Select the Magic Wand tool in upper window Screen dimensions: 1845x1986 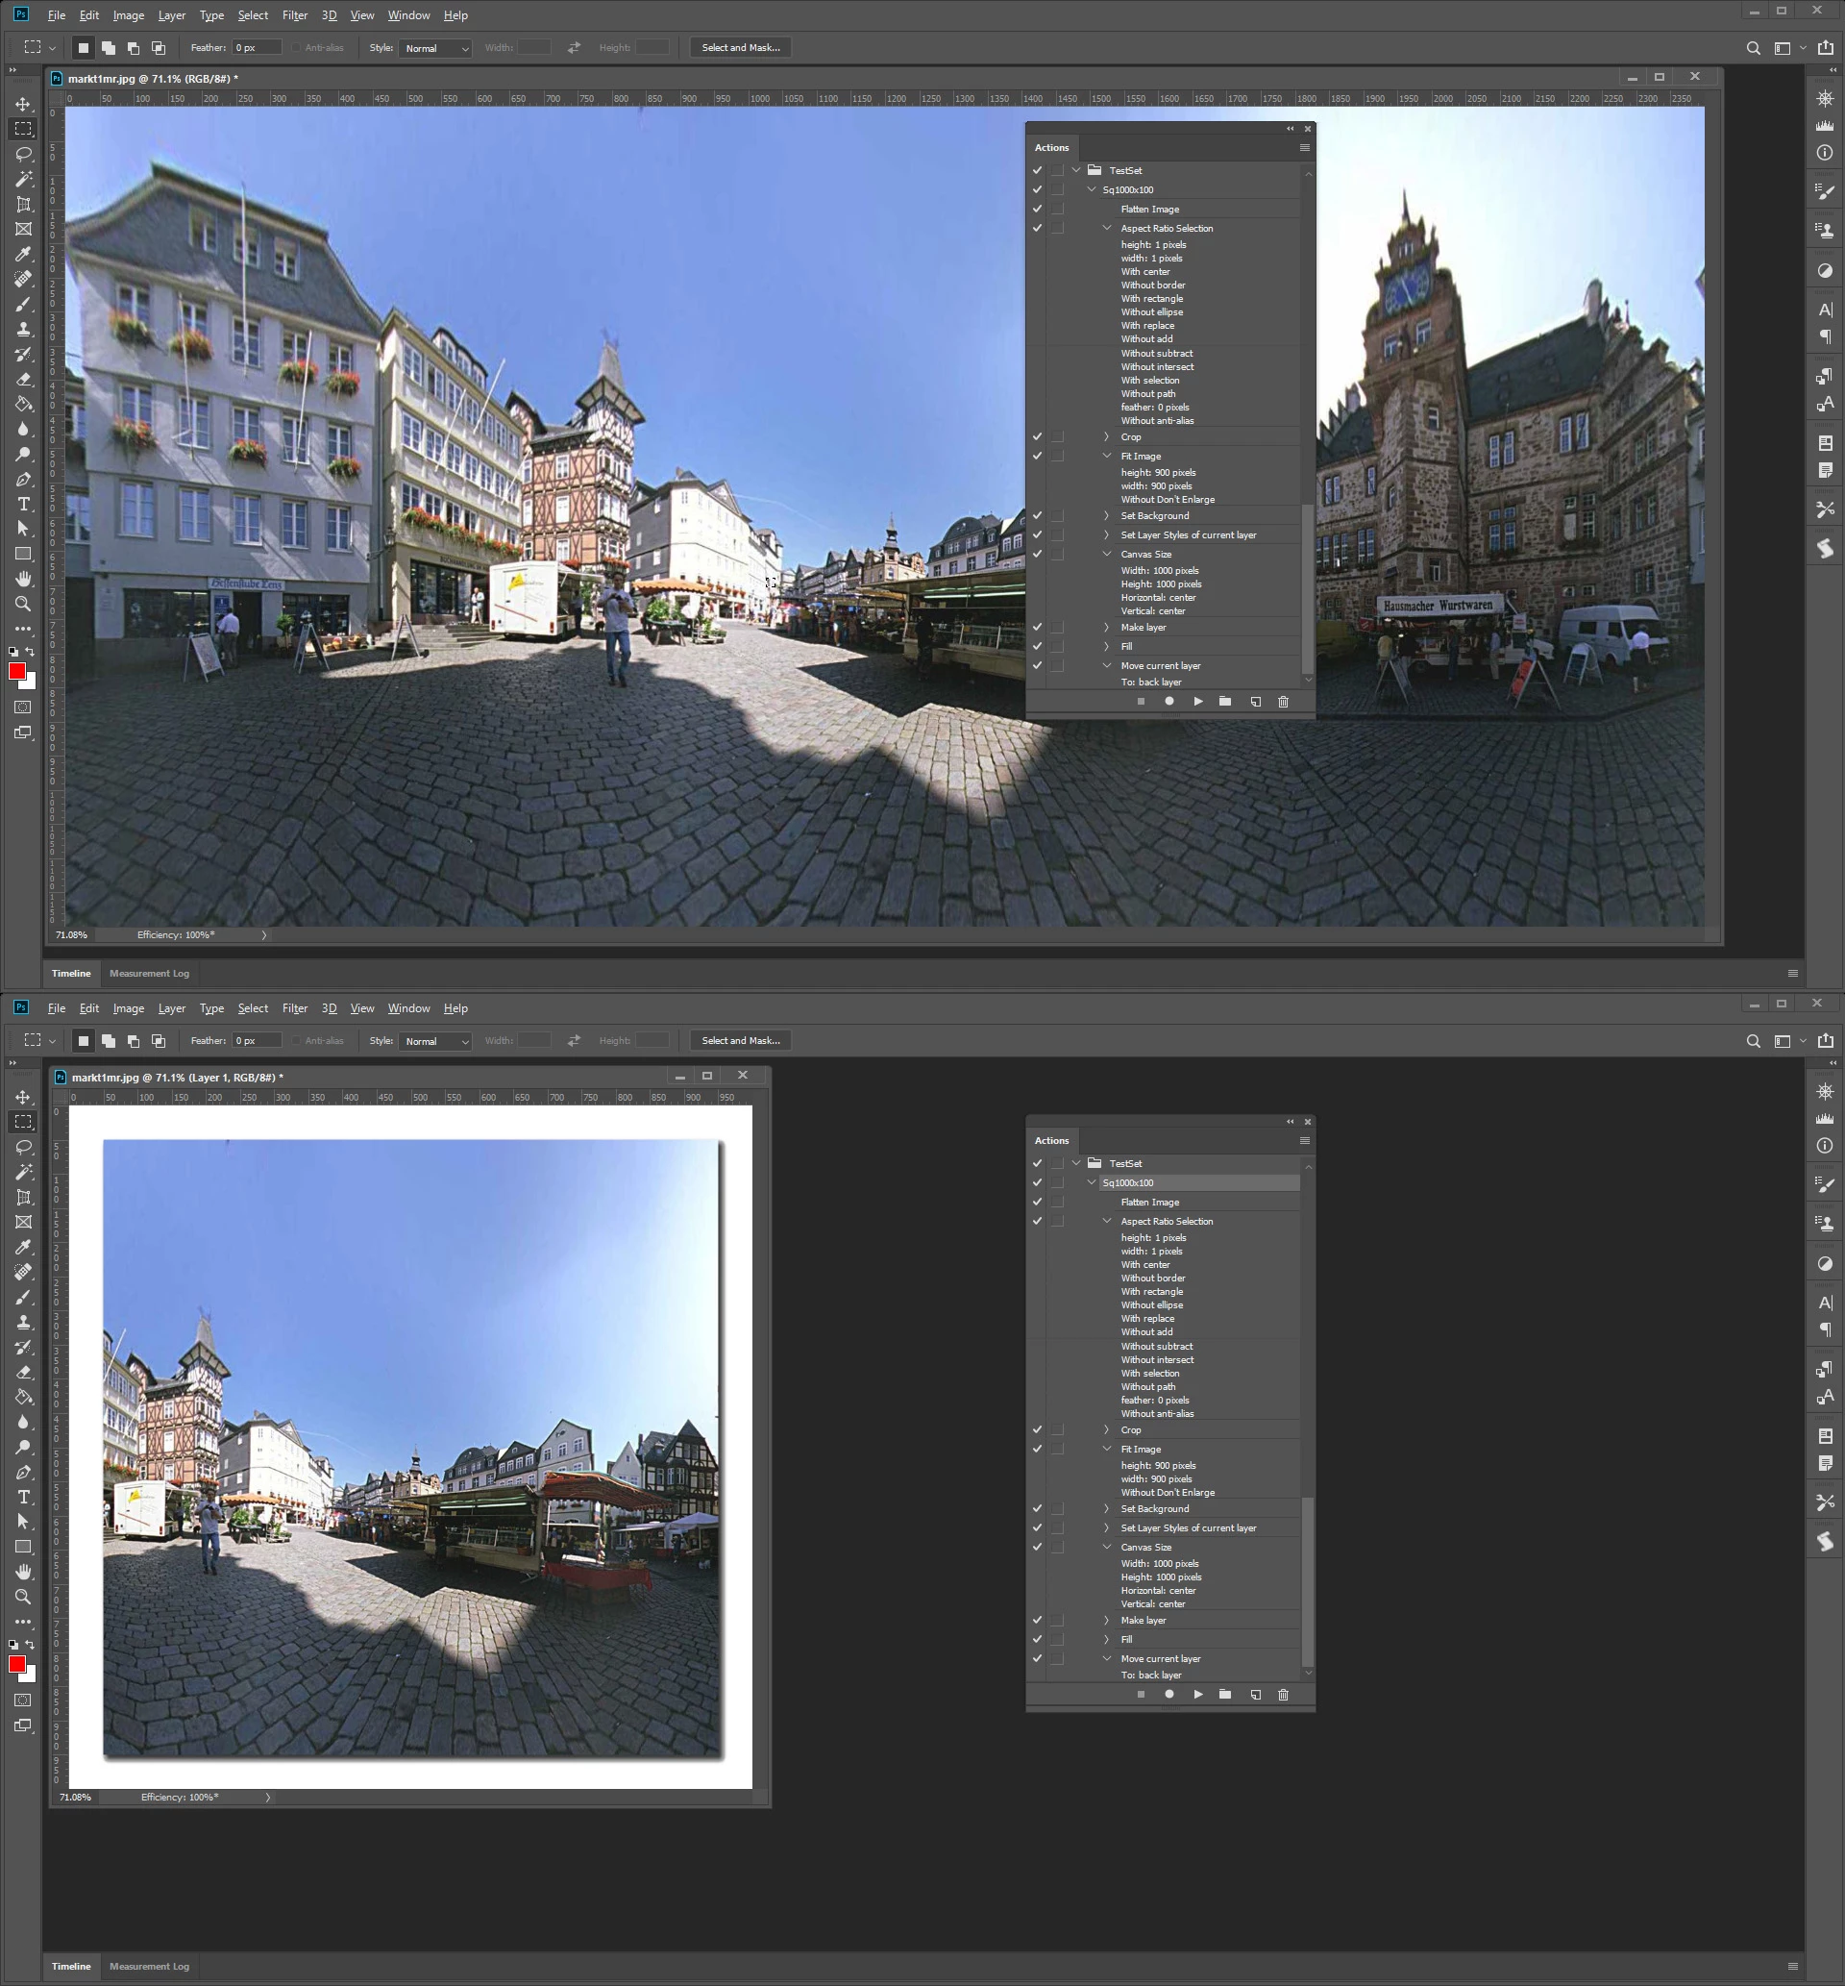23,179
